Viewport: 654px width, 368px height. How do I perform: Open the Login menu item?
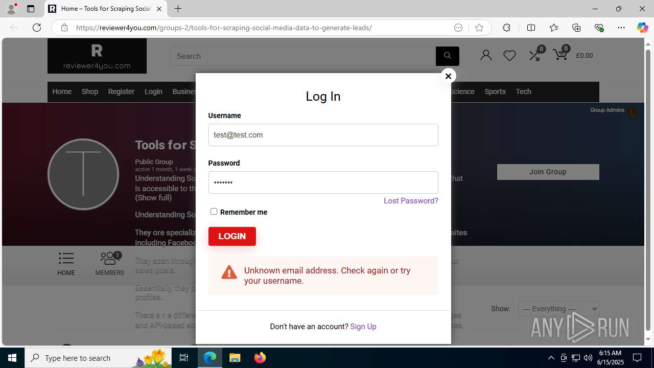tap(153, 91)
